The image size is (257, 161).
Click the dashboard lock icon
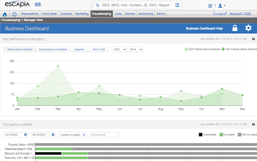point(235,28)
